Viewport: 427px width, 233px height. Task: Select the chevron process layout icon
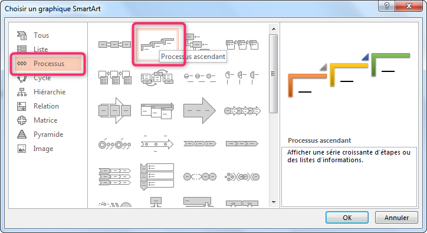[x=200, y=143]
